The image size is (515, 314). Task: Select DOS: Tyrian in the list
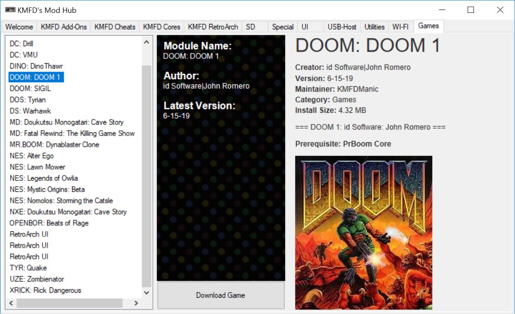pos(28,100)
